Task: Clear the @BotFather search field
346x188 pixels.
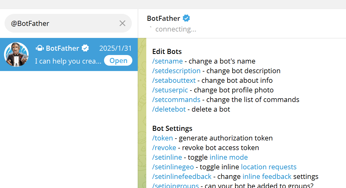Action: pos(122,23)
